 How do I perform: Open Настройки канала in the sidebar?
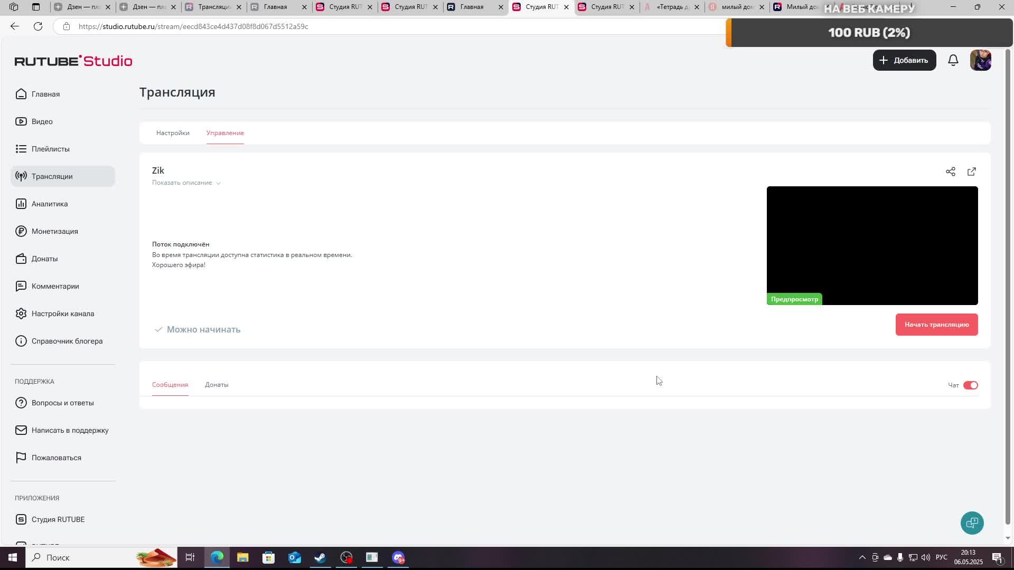click(x=62, y=313)
